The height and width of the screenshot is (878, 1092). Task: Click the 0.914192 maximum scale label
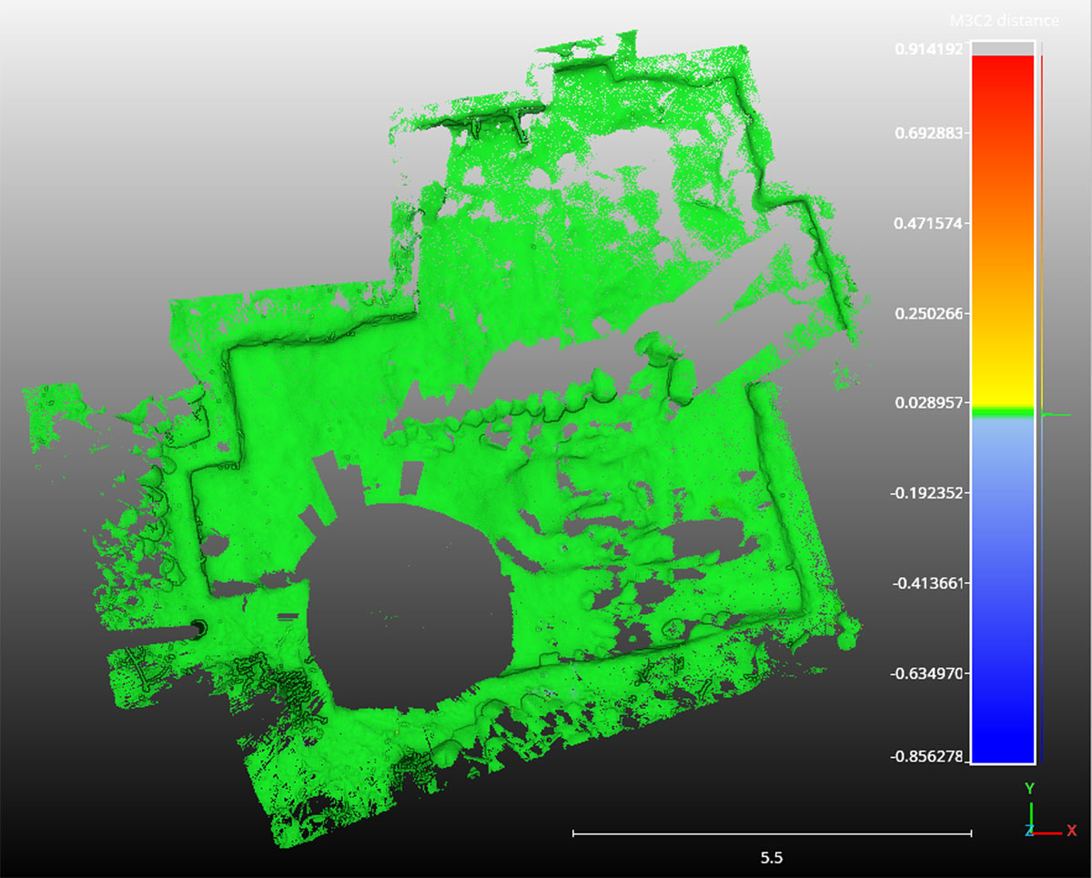pos(930,48)
